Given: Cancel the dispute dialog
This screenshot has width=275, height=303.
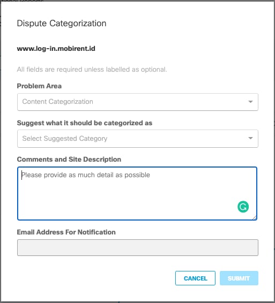Looking at the screenshot, I should point(195,278).
